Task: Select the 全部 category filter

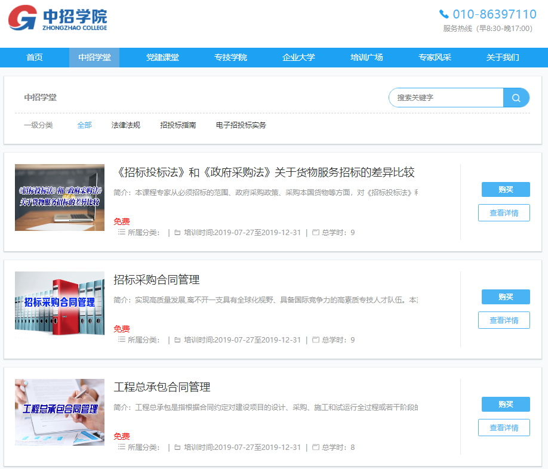Action: (x=84, y=125)
